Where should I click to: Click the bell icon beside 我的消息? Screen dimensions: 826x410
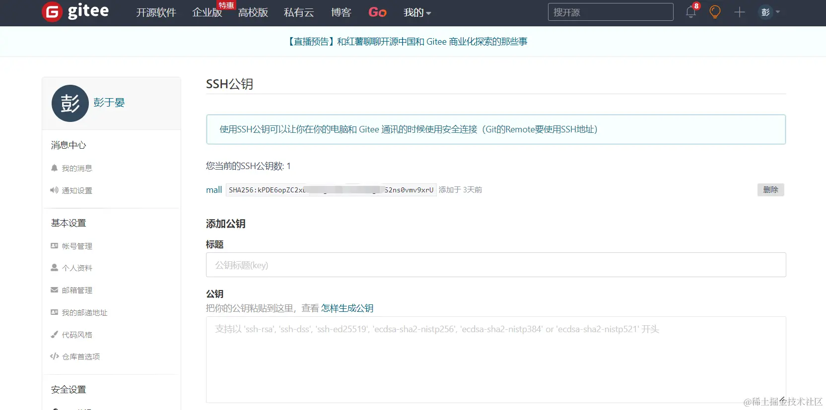point(54,168)
